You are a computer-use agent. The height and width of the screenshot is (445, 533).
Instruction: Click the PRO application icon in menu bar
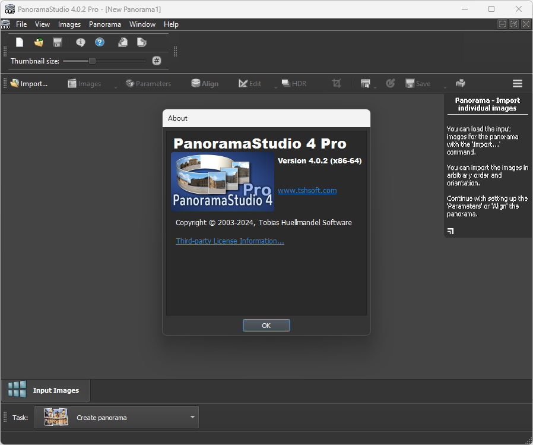click(x=5, y=24)
